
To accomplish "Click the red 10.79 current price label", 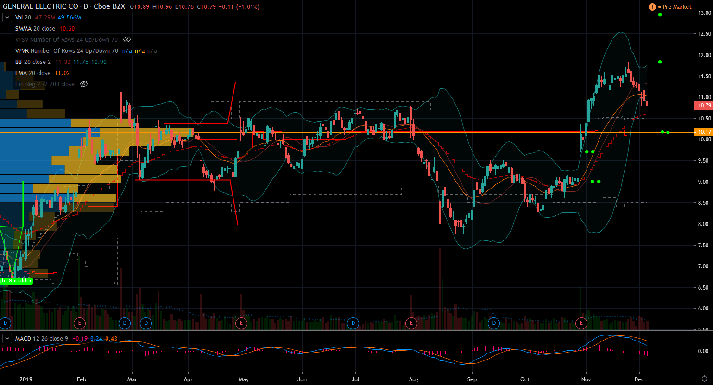I will (704, 106).
